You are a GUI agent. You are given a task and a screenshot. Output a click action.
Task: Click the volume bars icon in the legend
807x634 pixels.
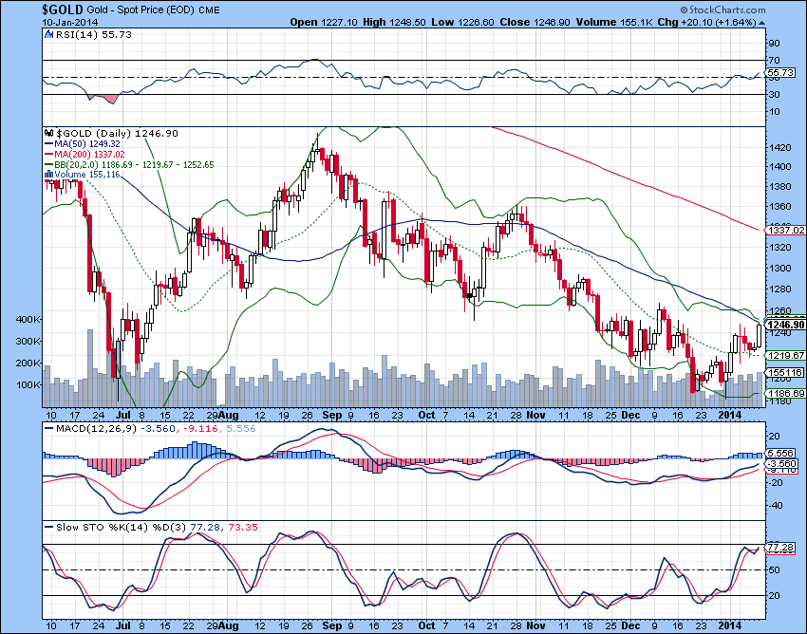(49, 175)
